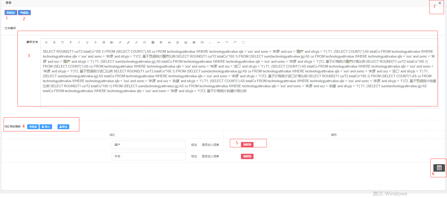
Task: Open the font size (TI) dropdown
Action: [x=63, y=42]
